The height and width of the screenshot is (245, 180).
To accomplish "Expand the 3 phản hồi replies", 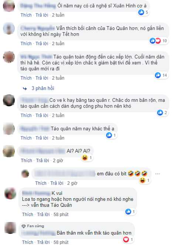I will tap(43, 88).
